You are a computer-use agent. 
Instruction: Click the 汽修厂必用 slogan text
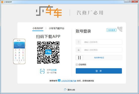(x=90, y=13)
